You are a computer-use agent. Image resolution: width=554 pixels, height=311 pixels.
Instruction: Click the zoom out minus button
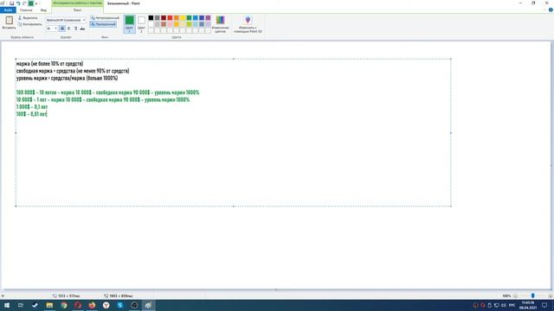point(515,295)
